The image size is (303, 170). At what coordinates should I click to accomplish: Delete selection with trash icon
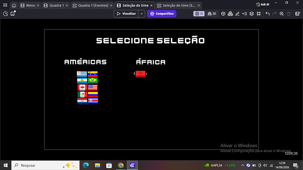click(x=289, y=14)
